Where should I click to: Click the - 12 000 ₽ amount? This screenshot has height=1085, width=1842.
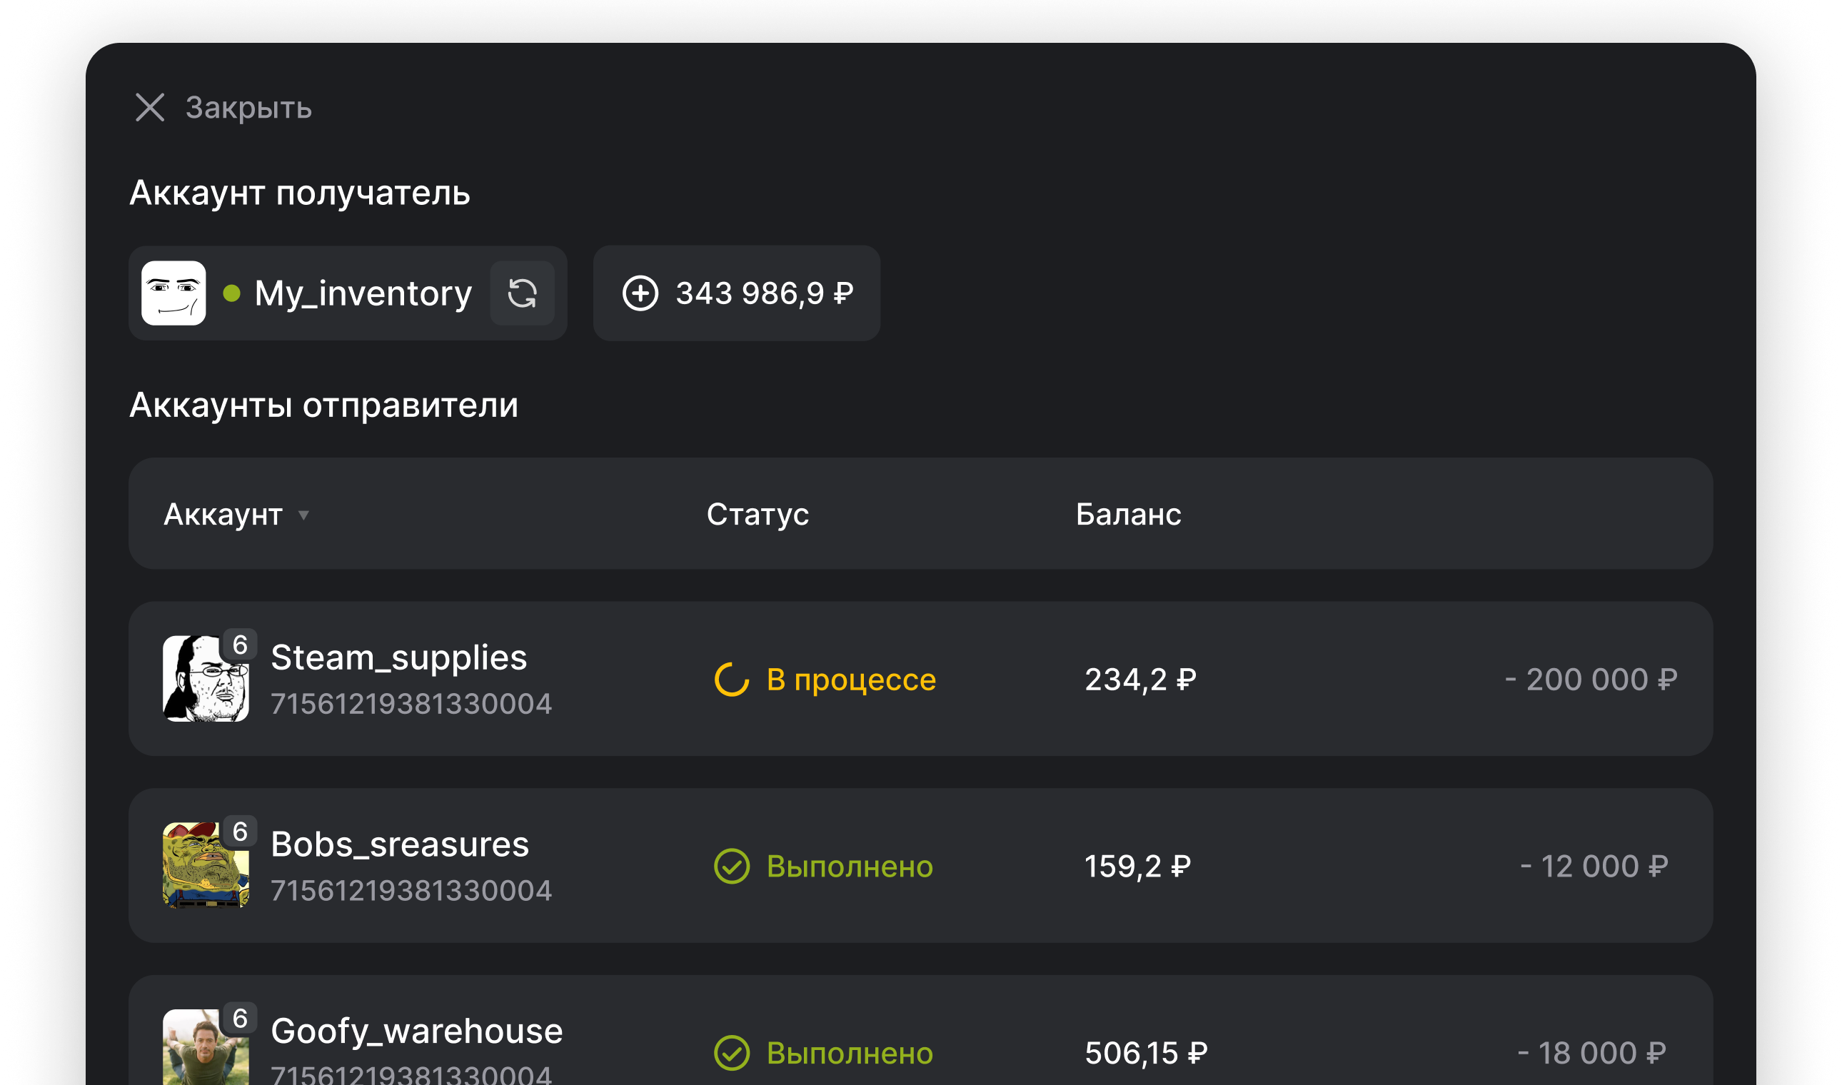click(x=1594, y=867)
